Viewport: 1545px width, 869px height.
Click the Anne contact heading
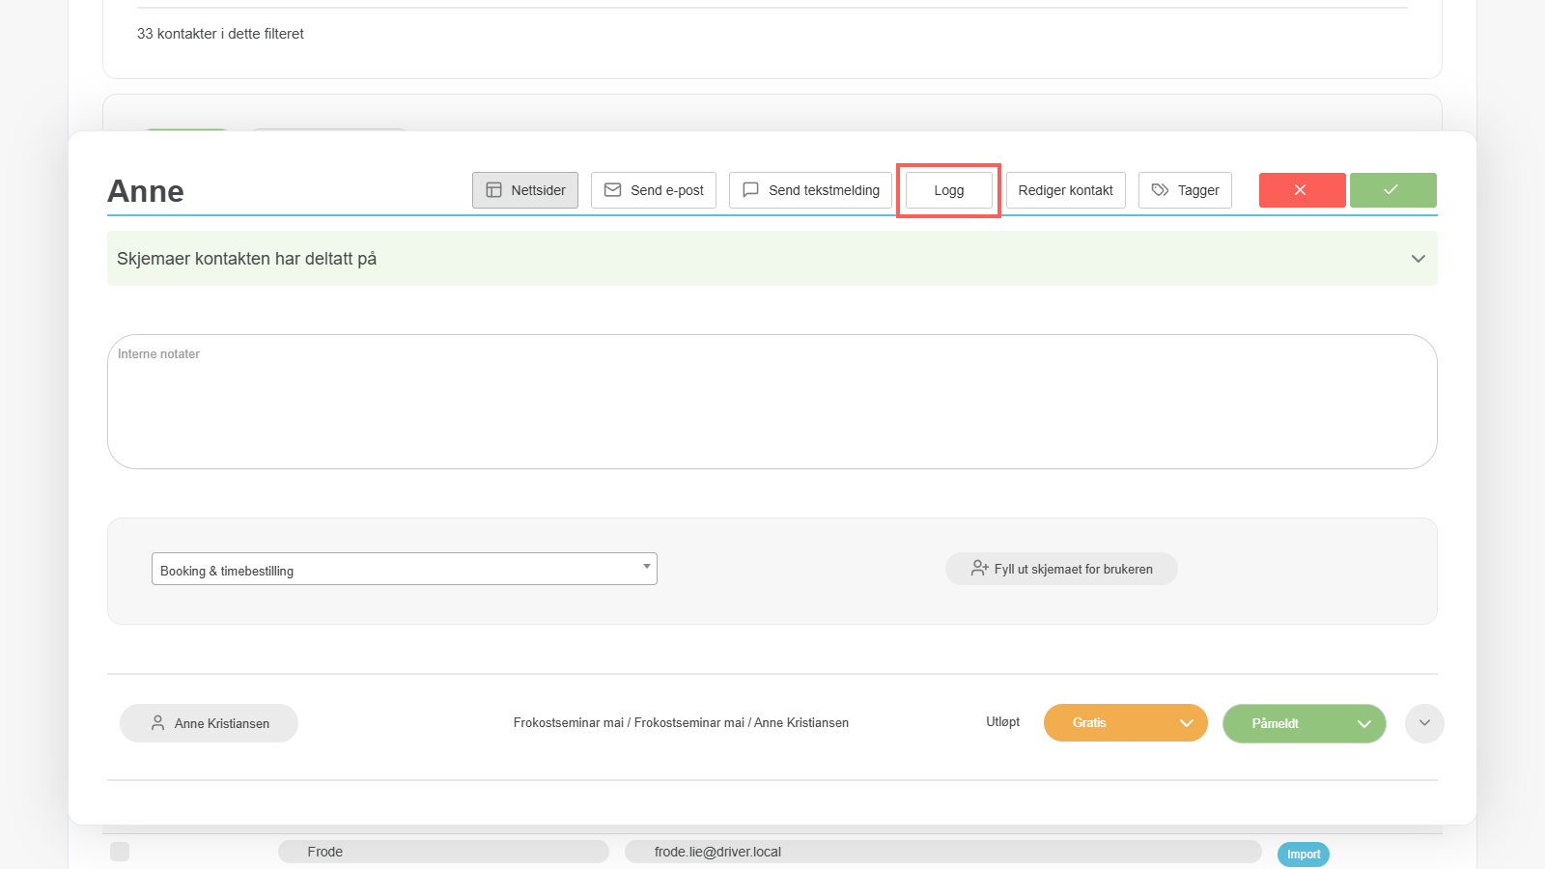(146, 191)
